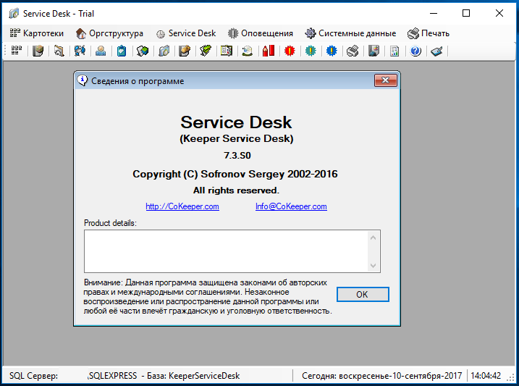Open the http://CoKeeper.com link
The height and width of the screenshot is (386, 519).
(182, 206)
